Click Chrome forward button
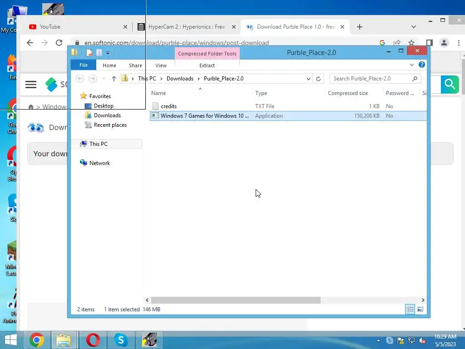Image resolution: width=465 pixels, height=349 pixels. 45,43
